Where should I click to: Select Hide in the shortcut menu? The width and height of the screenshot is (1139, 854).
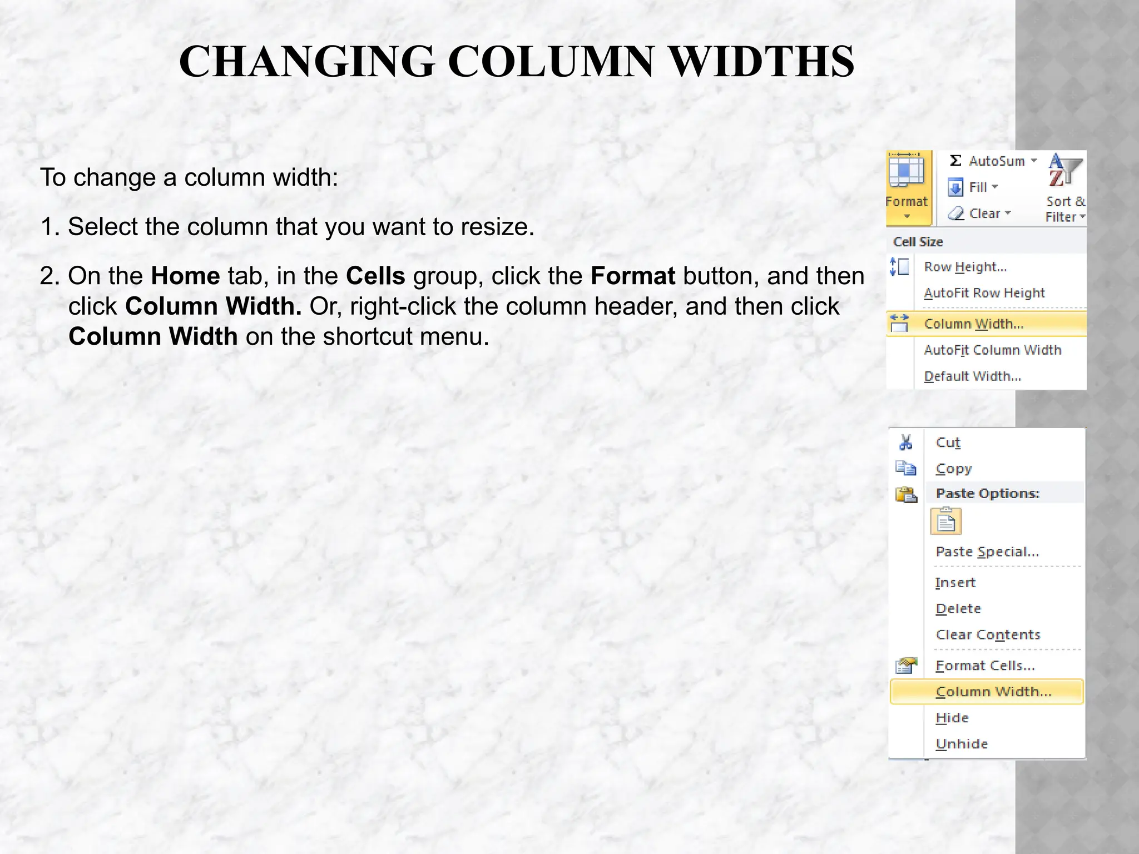(x=952, y=718)
